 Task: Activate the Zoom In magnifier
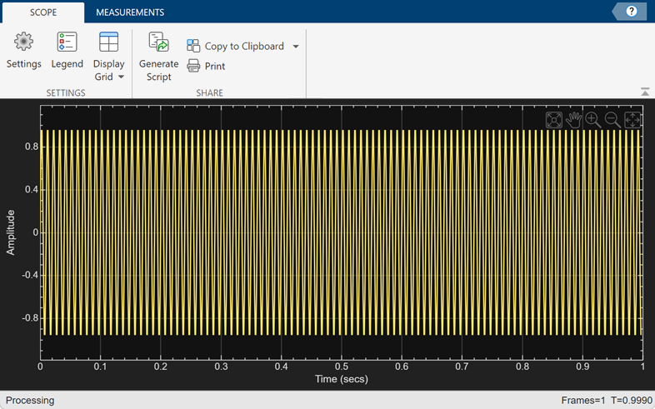pyautogui.click(x=592, y=120)
